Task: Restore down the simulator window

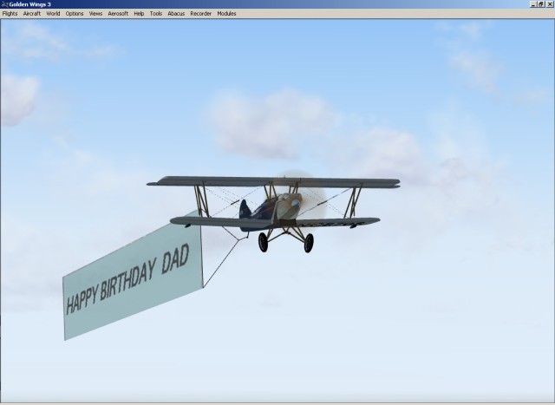Action: (539, 4)
